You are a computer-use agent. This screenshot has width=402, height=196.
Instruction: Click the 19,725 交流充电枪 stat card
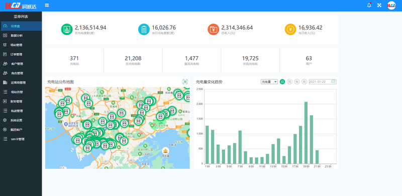point(250,60)
